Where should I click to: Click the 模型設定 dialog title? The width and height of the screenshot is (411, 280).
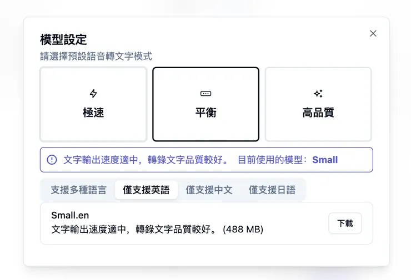click(x=63, y=39)
